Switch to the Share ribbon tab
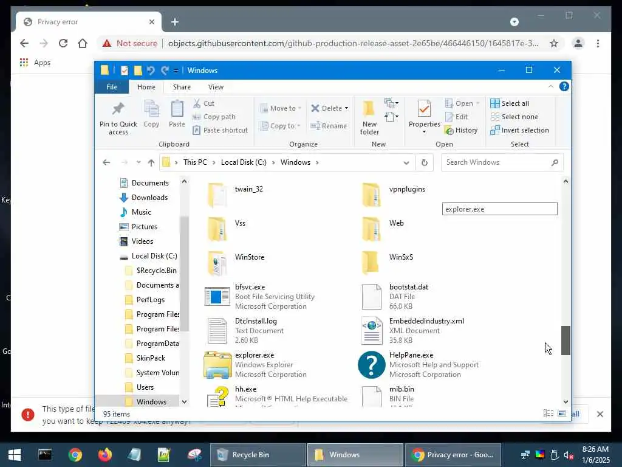 (182, 87)
